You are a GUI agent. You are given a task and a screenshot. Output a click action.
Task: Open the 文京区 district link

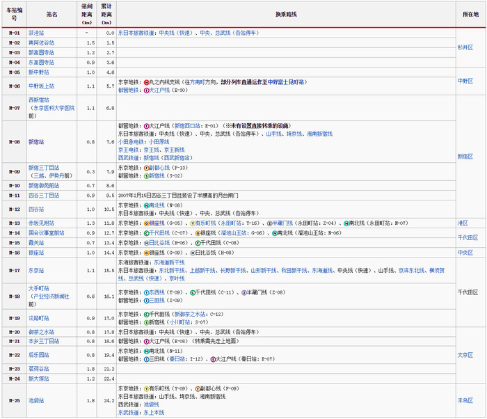click(x=465, y=355)
